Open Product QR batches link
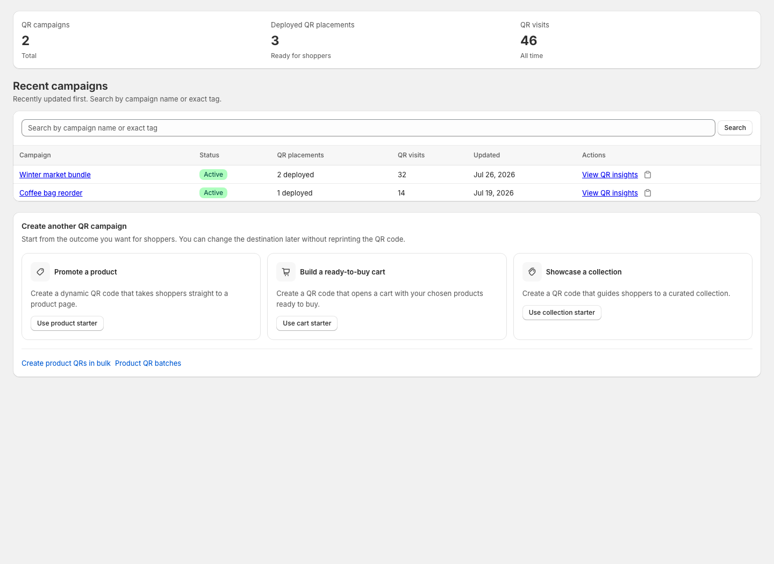 (148, 363)
